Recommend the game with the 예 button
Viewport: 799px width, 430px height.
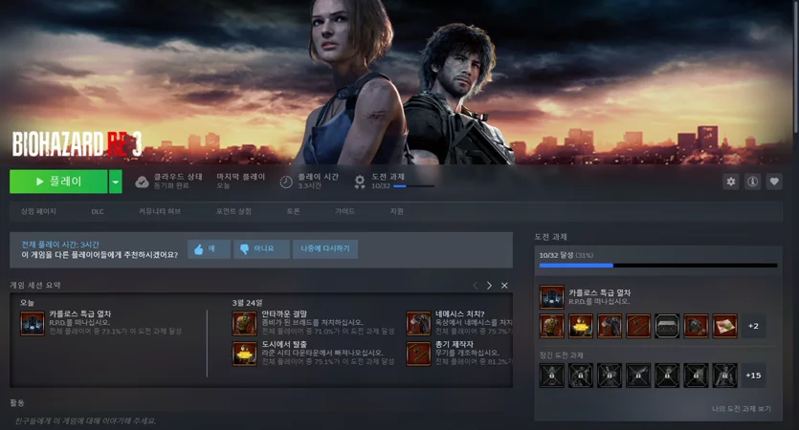coord(209,248)
